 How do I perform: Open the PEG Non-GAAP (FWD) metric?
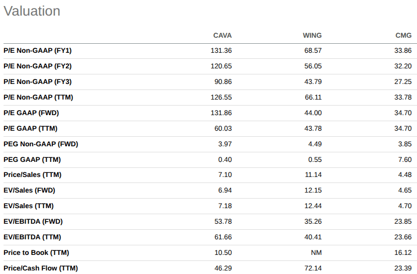(x=41, y=144)
